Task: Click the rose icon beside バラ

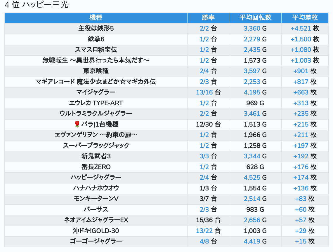Action: (77, 125)
